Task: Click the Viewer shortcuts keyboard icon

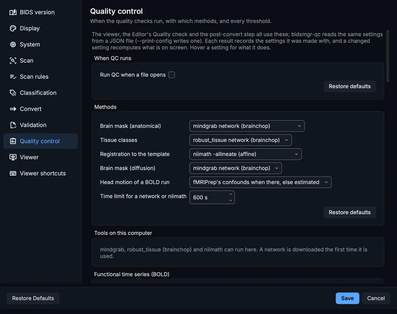Action: point(13,174)
